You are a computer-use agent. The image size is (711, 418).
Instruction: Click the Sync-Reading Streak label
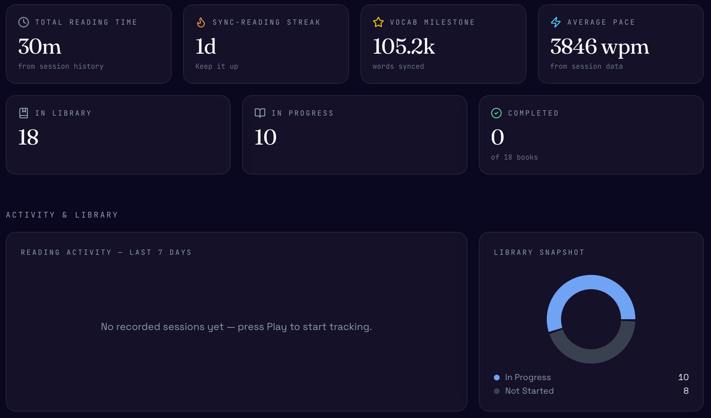tap(266, 22)
